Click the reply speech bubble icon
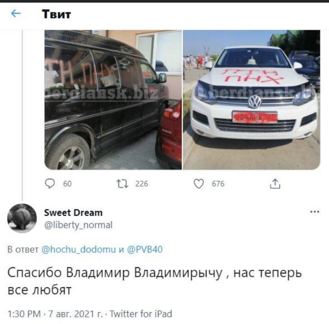Viewport: 329px width, 324px height. (50, 184)
